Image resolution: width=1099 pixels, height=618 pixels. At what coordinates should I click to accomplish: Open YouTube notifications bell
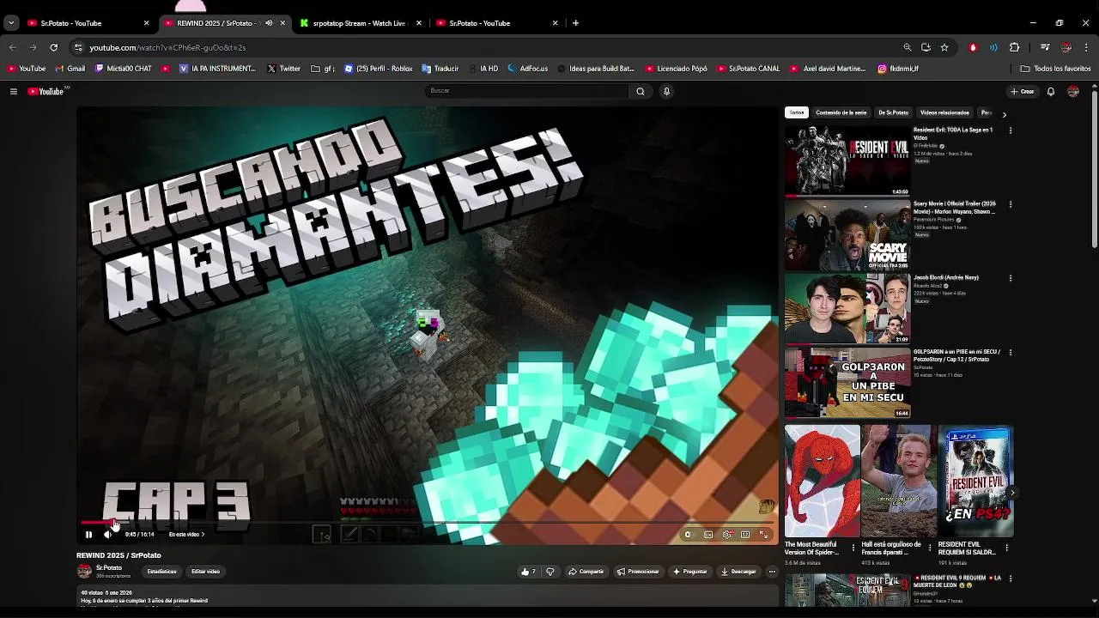click(x=1051, y=91)
